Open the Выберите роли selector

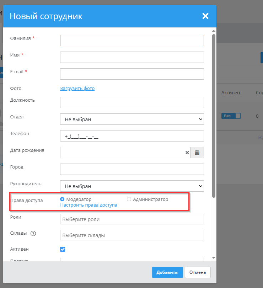coord(132,219)
